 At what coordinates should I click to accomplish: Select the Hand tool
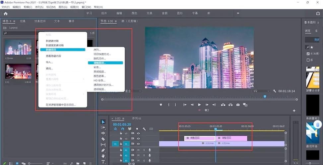pos(103,156)
